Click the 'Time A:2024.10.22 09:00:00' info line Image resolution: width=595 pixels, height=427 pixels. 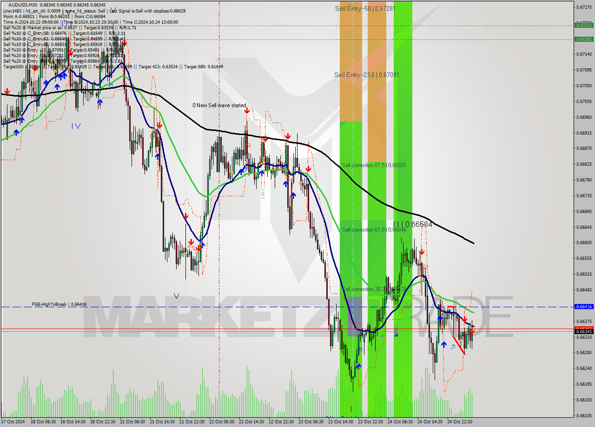(91, 22)
